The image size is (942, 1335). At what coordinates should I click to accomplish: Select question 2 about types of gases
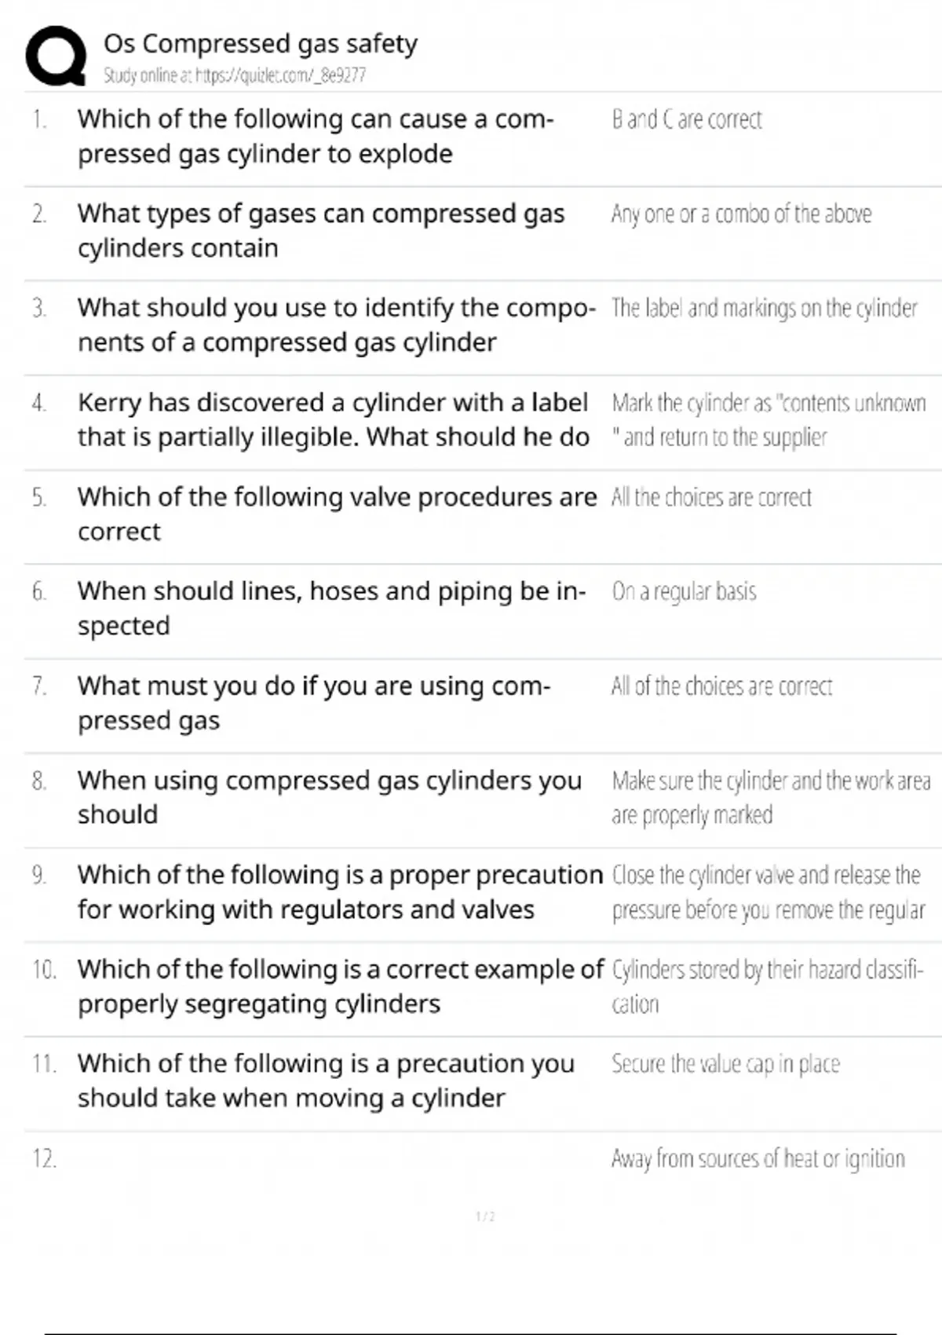320,230
